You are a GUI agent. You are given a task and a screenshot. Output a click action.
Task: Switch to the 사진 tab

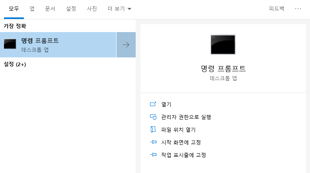click(92, 9)
